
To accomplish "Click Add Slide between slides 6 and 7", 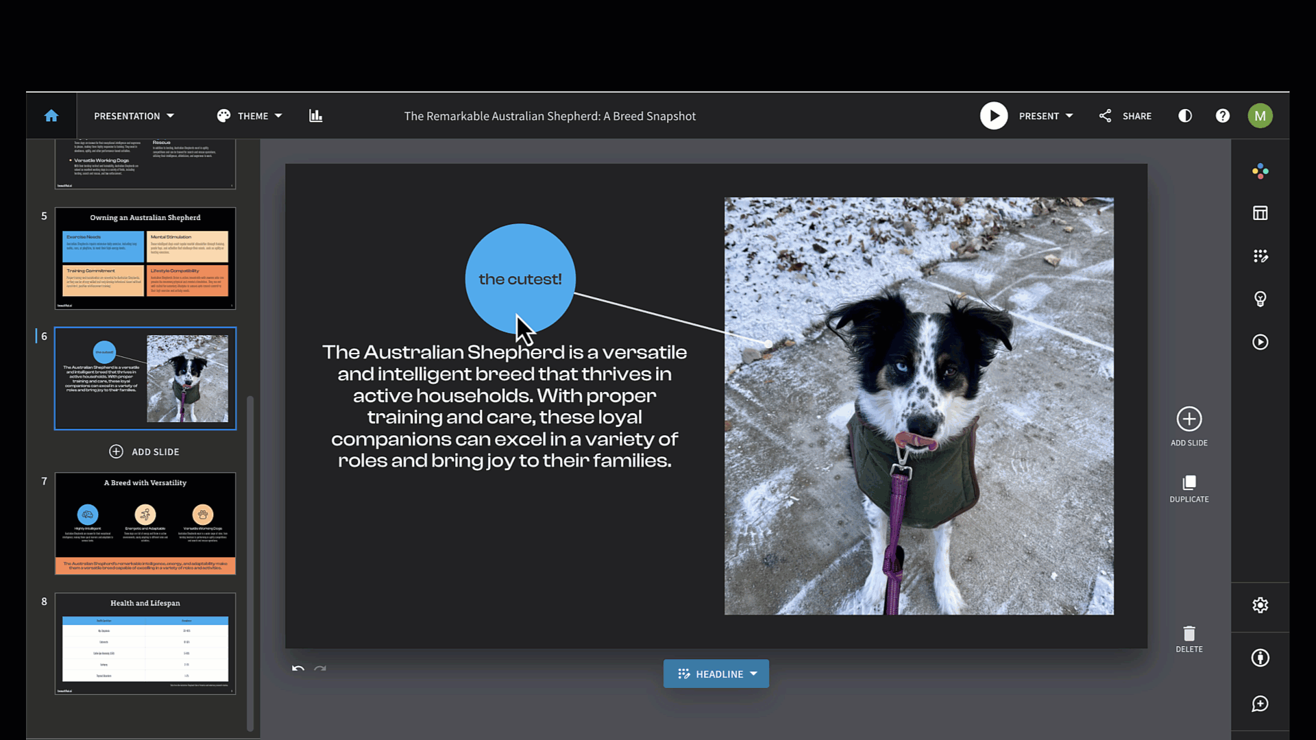I will pyautogui.click(x=145, y=452).
